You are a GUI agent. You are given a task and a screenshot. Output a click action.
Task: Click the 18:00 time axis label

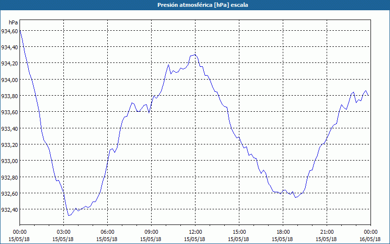click(283, 232)
